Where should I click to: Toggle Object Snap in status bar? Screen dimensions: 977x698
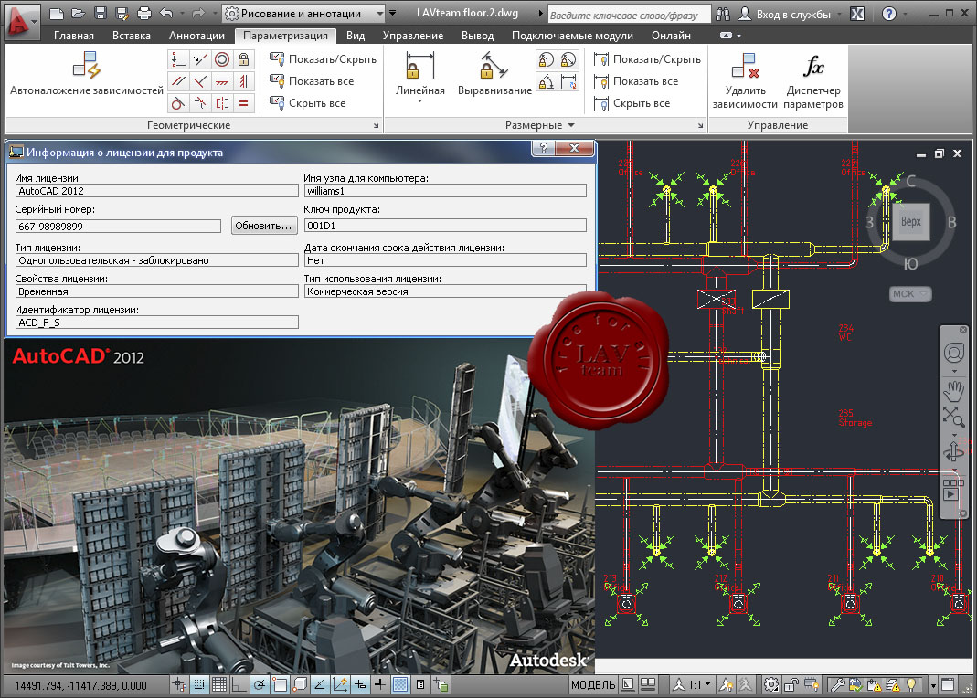[x=280, y=685]
